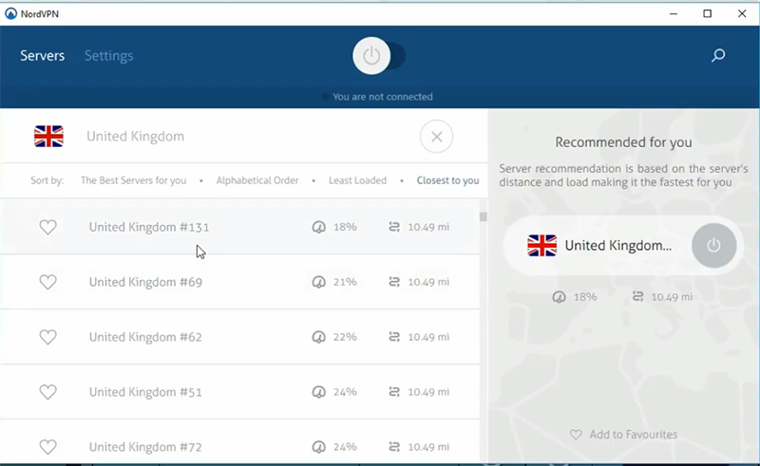This screenshot has height=466, width=760.
Task: Click heart icon beside United Kingdom #72
Action: pos(47,446)
